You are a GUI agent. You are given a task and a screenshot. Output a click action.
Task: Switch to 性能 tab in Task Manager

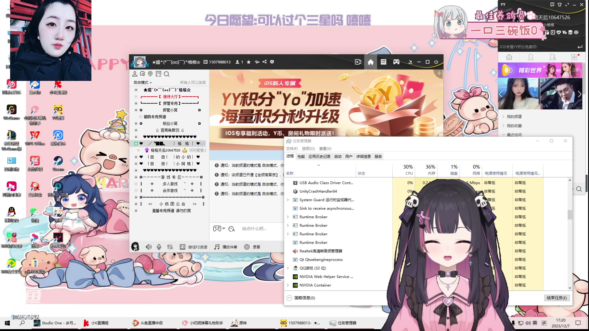pyautogui.click(x=301, y=157)
